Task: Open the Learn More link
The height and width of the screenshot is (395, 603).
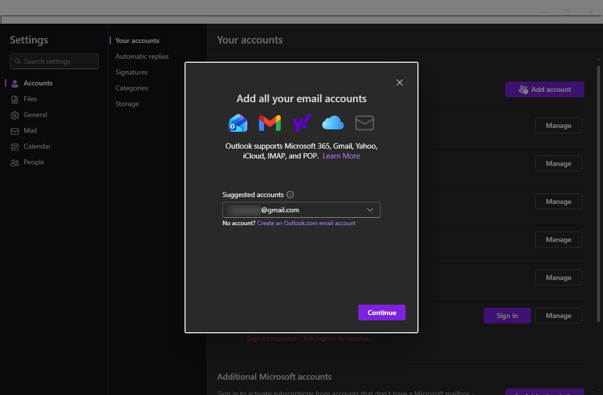Action: tap(341, 156)
